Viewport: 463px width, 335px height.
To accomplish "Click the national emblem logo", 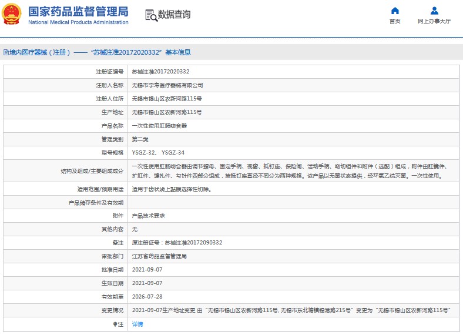I will tap(12, 15).
